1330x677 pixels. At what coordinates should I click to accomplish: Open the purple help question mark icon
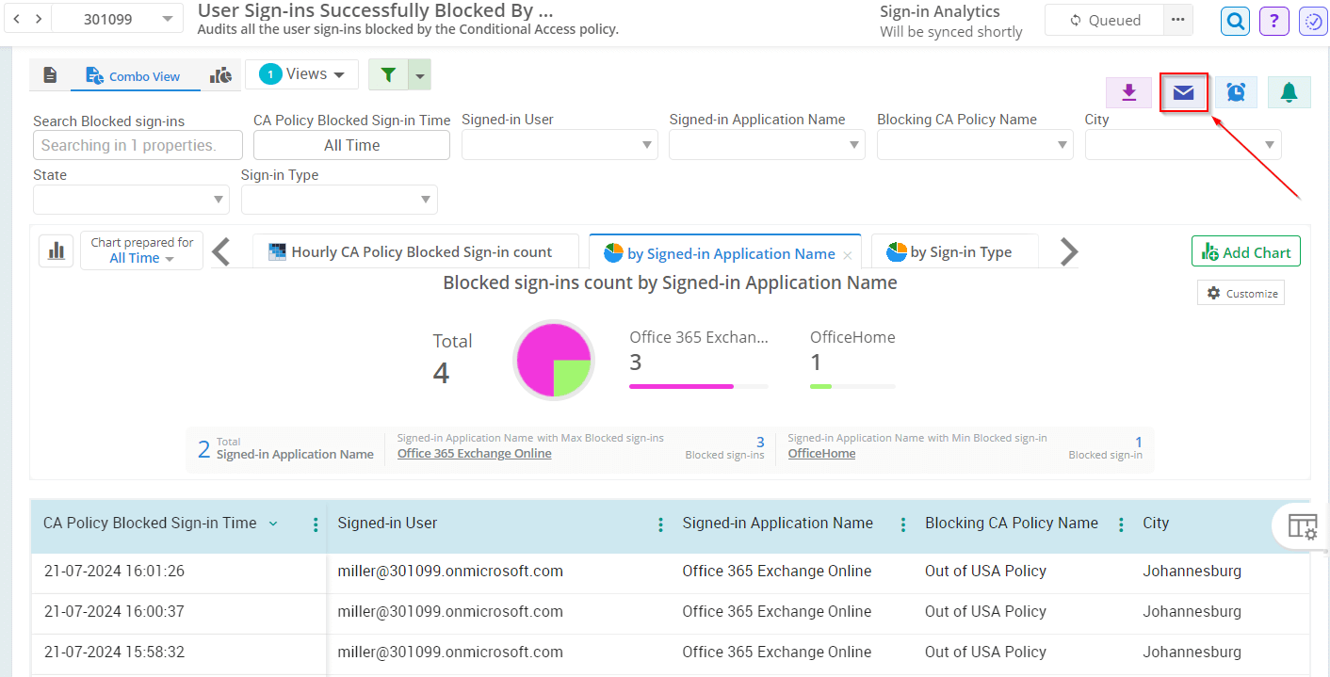point(1273,20)
